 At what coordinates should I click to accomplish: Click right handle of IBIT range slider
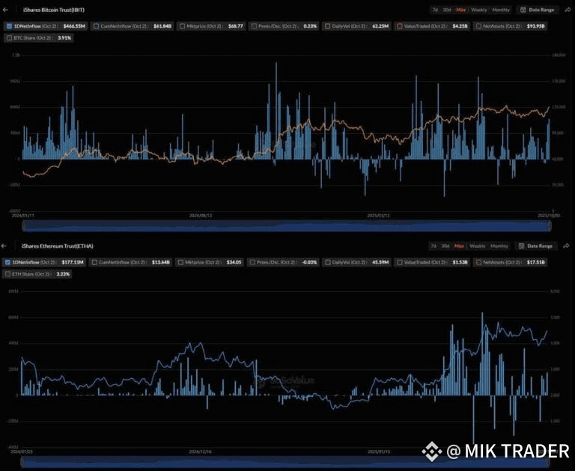(x=550, y=226)
